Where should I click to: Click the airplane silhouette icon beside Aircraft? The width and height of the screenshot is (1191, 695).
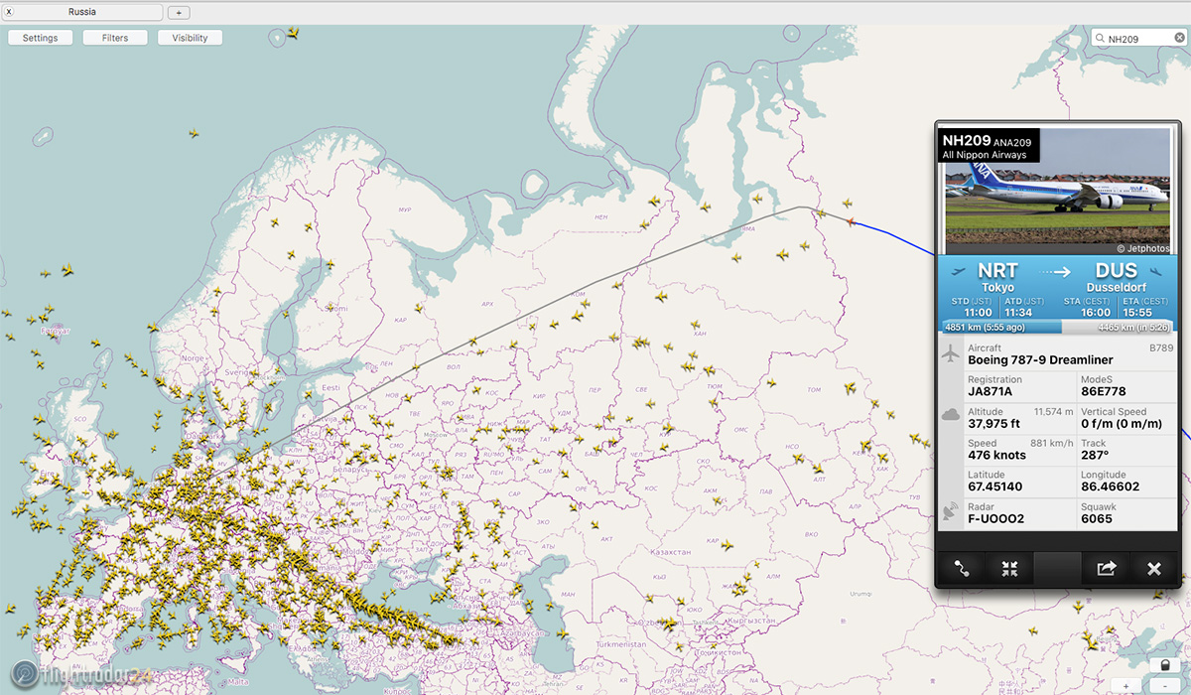(951, 353)
